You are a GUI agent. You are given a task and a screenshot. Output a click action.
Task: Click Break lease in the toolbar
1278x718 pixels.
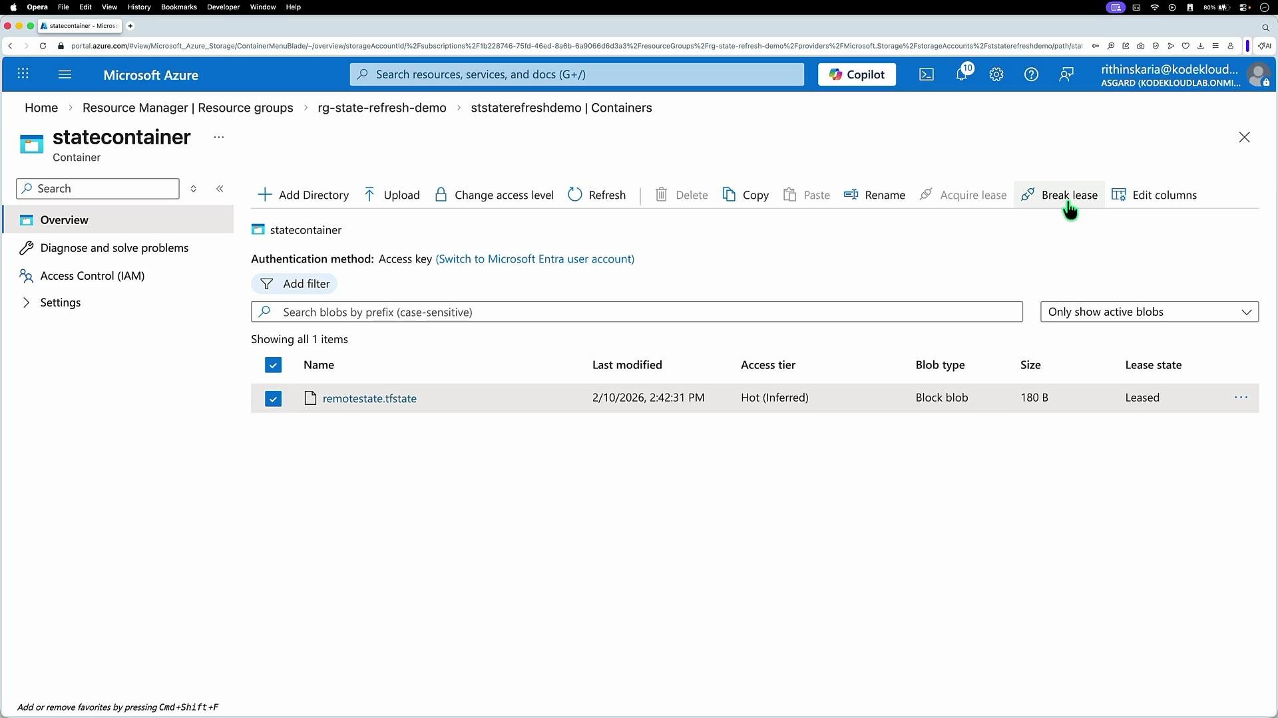click(1059, 195)
